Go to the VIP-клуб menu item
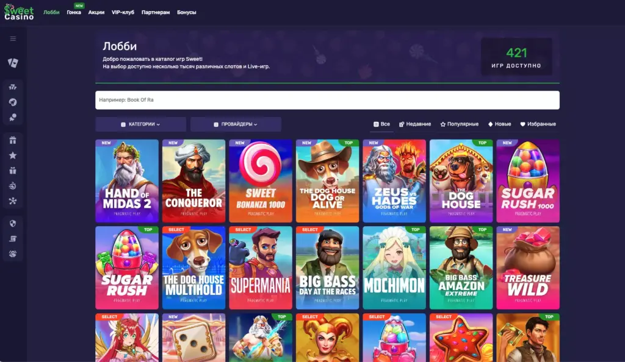The width and height of the screenshot is (625, 362). click(123, 11)
